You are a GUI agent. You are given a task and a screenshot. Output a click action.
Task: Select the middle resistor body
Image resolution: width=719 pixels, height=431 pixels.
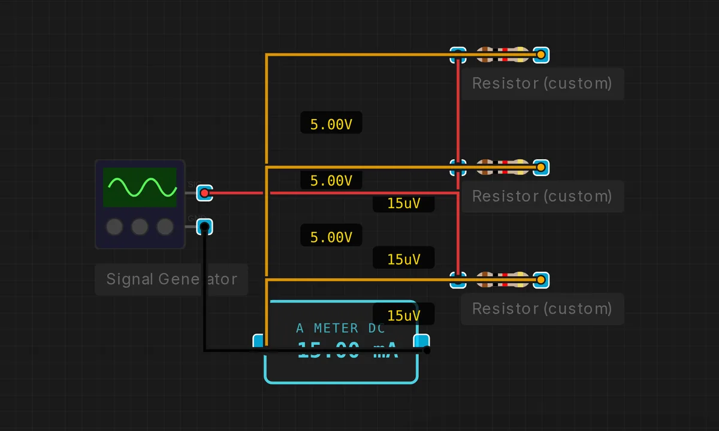[x=503, y=167]
